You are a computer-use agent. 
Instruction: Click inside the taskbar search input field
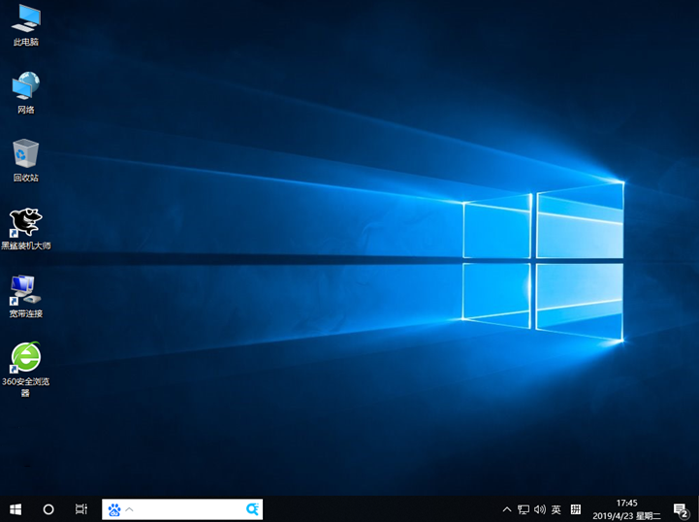189,509
